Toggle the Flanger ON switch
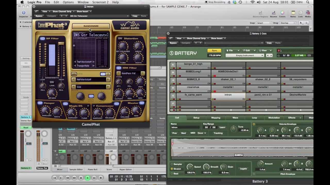Screen dimensions: 330x185 coord(40,103)
